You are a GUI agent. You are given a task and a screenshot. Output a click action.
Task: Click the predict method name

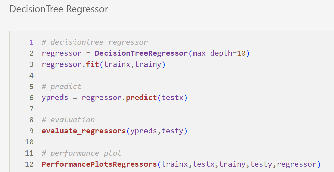tap(141, 98)
